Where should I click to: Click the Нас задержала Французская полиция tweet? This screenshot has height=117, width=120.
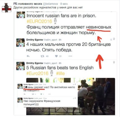point(47,102)
